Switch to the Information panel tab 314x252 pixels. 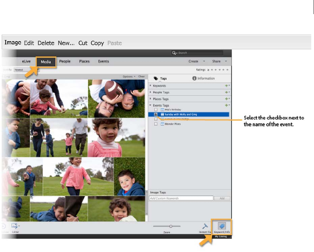pyautogui.click(x=203, y=78)
